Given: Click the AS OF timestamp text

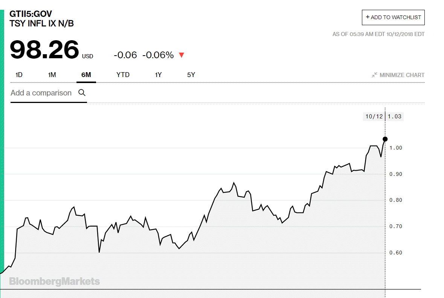Looking at the screenshot, I should pyautogui.click(x=378, y=34).
